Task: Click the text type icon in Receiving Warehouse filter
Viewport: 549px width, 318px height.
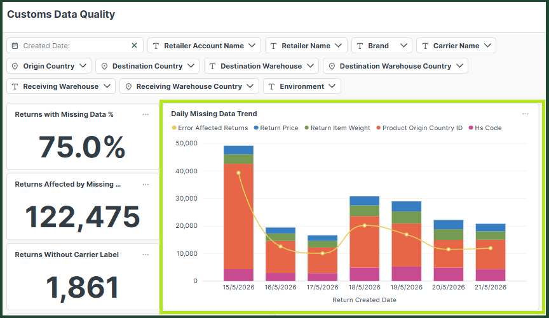Action: [x=15, y=86]
